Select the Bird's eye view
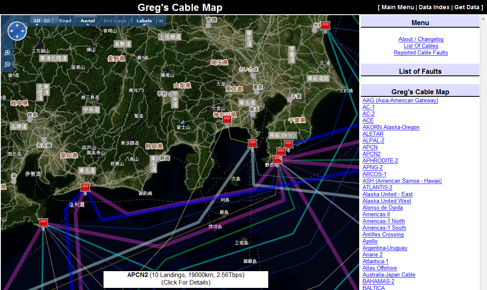This screenshot has height=290, width=487. [x=114, y=21]
